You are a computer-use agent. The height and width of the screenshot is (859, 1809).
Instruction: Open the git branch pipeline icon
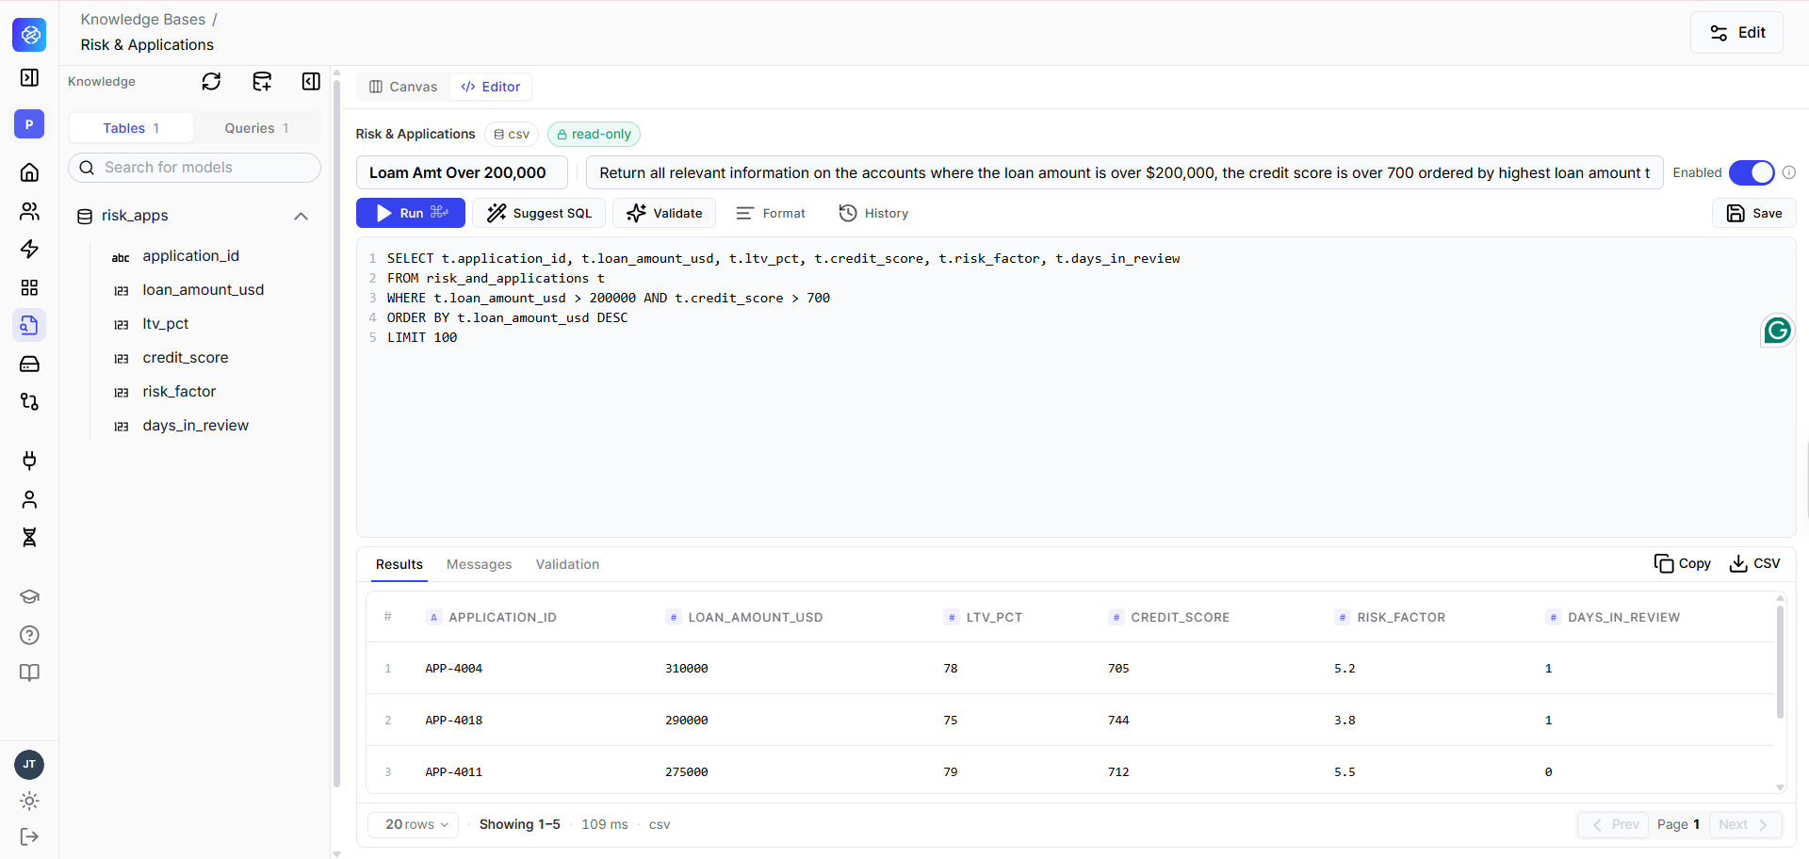(x=29, y=402)
